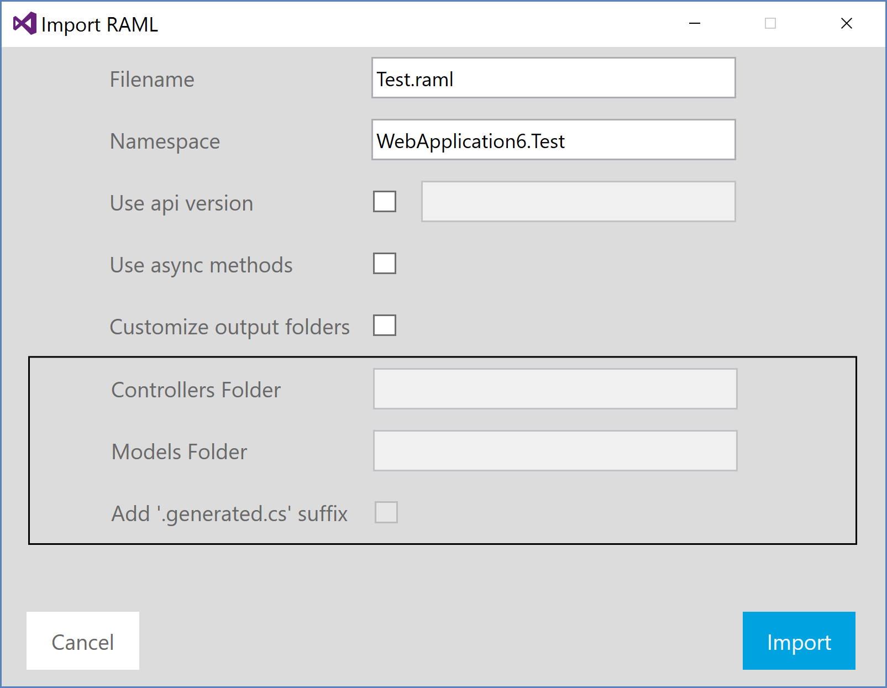Click the Filename text field

(553, 78)
